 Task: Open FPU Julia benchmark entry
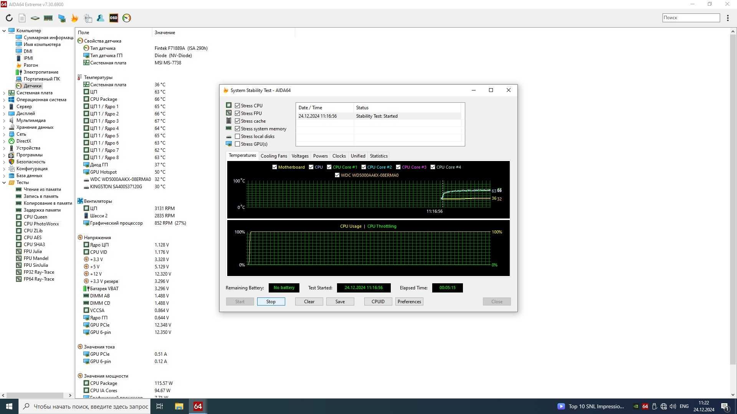click(x=33, y=251)
